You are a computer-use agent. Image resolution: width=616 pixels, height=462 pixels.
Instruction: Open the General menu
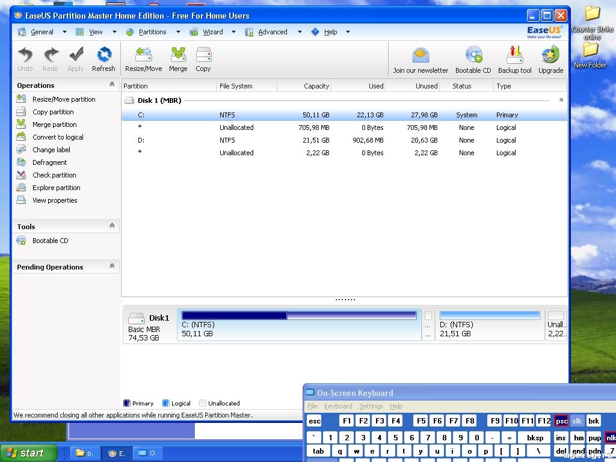pyautogui.click(x=42, y=32)
